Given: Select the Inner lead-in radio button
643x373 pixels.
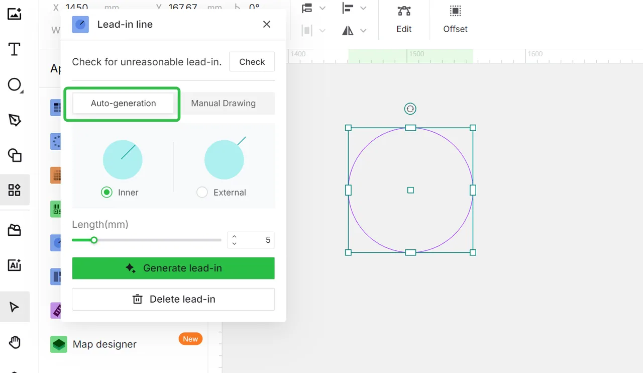Looking at the screenshot, I should (x=106, y=192).
